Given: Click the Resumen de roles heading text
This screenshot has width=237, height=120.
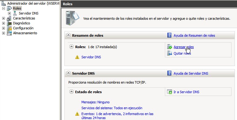Looking at the screenshot, I should click(88, 35).
